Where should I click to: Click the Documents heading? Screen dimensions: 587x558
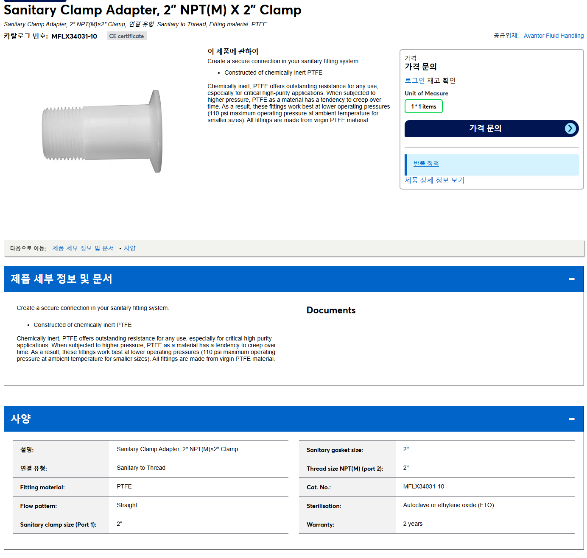click(x=331, y=310)
